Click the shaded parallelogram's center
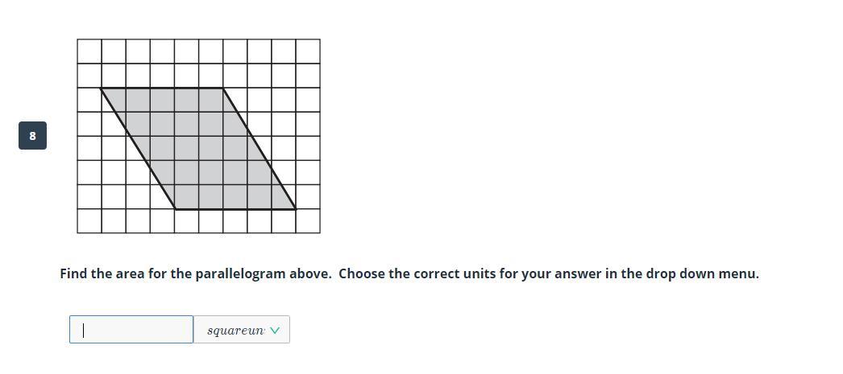 (198, 149)
